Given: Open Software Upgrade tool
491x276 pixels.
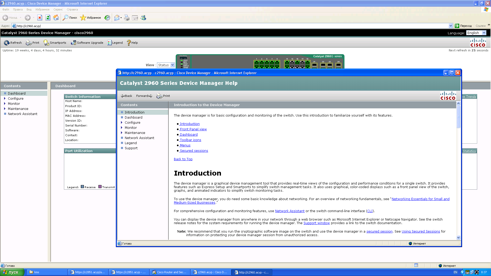Looking at the screenshot, I should click(87, 43).
